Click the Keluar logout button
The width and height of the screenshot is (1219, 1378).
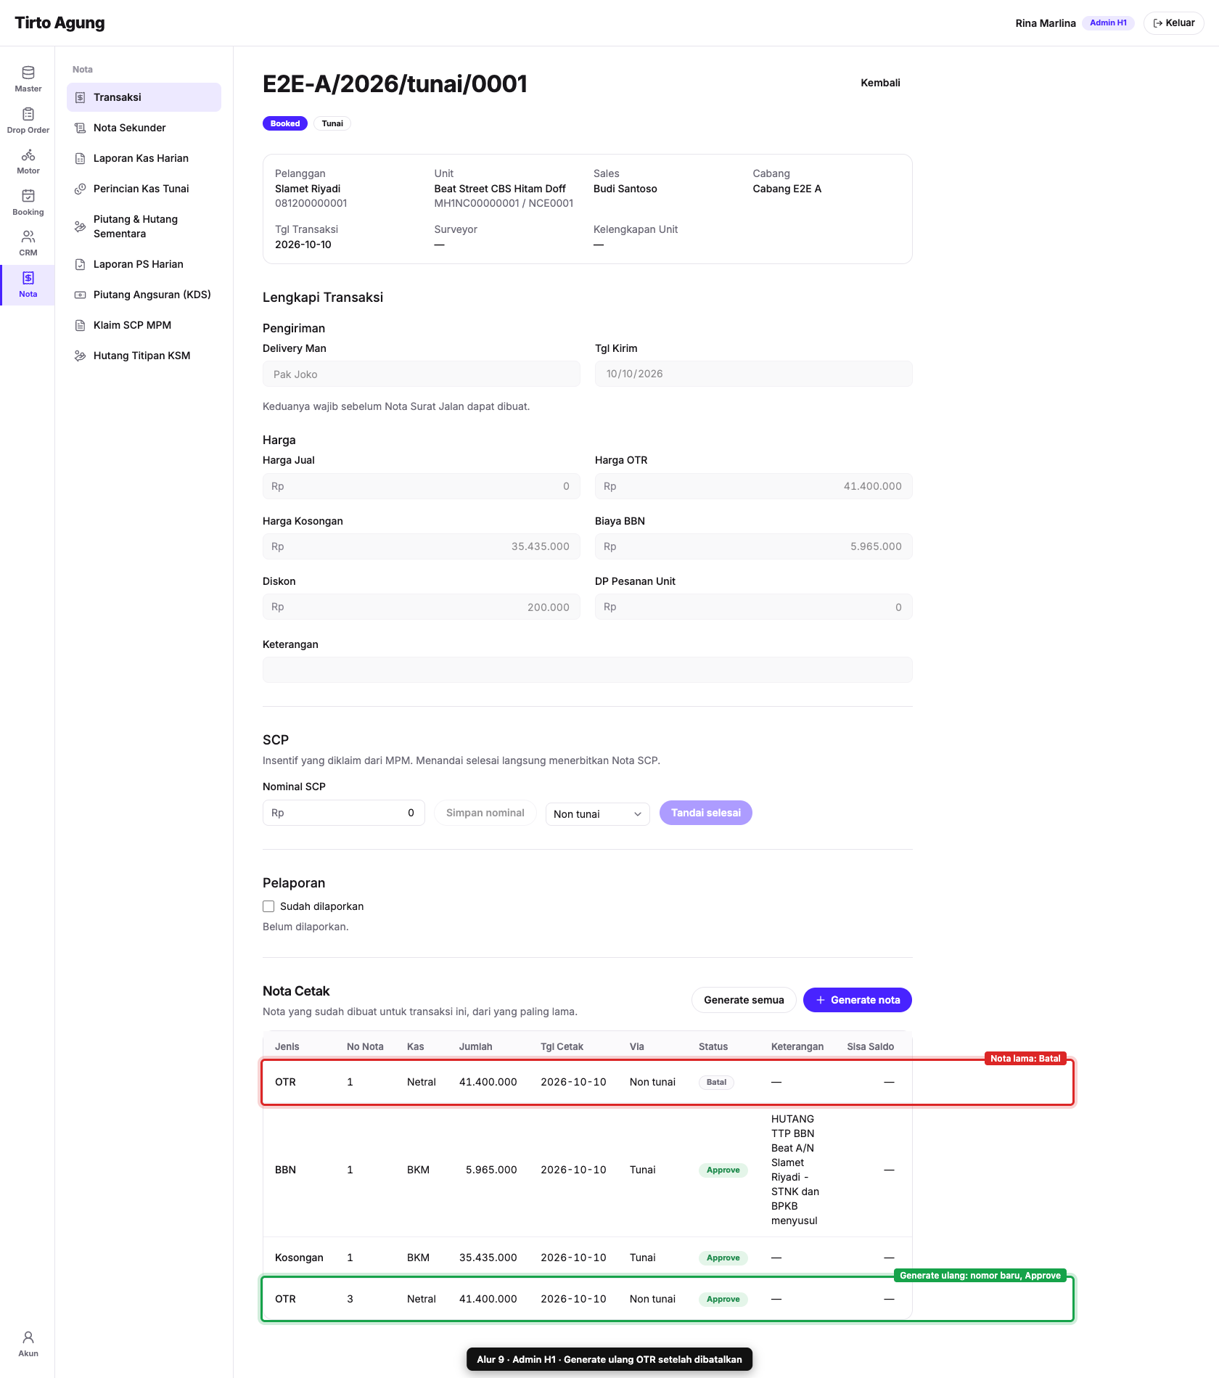1173,23
